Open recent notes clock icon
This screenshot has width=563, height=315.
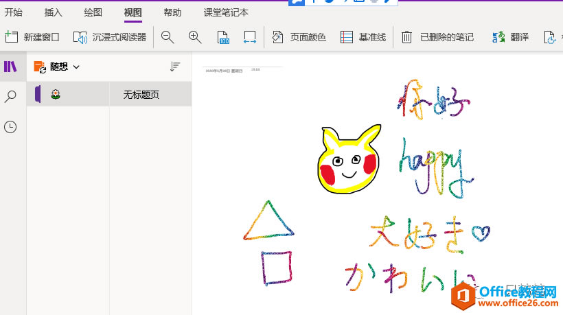[x=10, y=127]
